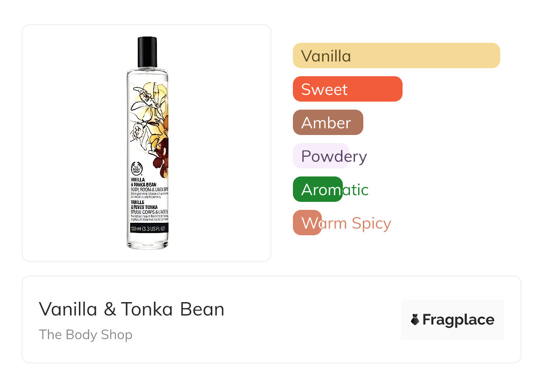Open the perfume bottle product image
This screenshot has height=385, width=543.
147,143
